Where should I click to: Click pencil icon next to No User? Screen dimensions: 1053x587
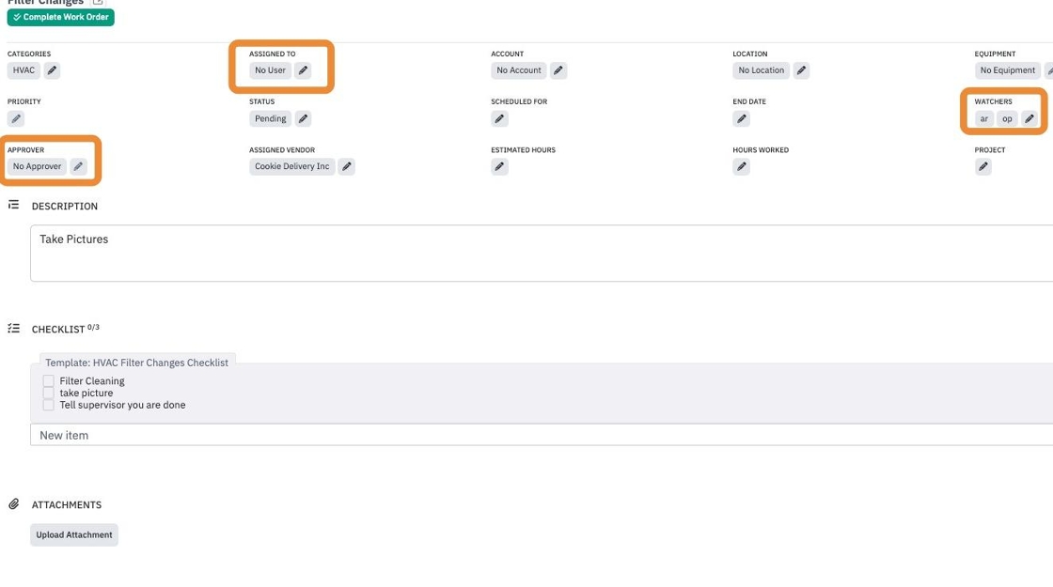(303, 70)
